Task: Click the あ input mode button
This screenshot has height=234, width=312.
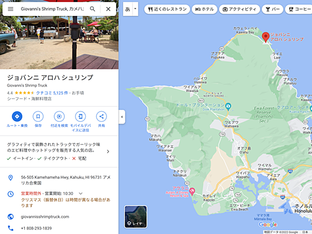Action: [x=128, y=9]
